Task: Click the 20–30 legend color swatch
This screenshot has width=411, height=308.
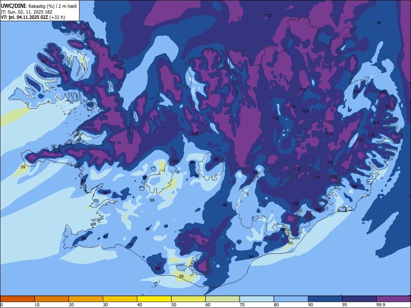Action: pyautogui.click(x=86, y=299)
